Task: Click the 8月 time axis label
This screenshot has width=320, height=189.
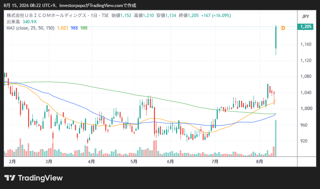Action: coord(259,162)
